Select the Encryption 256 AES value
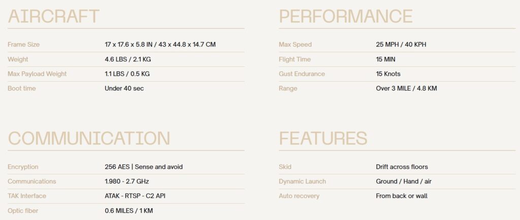This screenshot has height=220, width=520. [143, 167]
